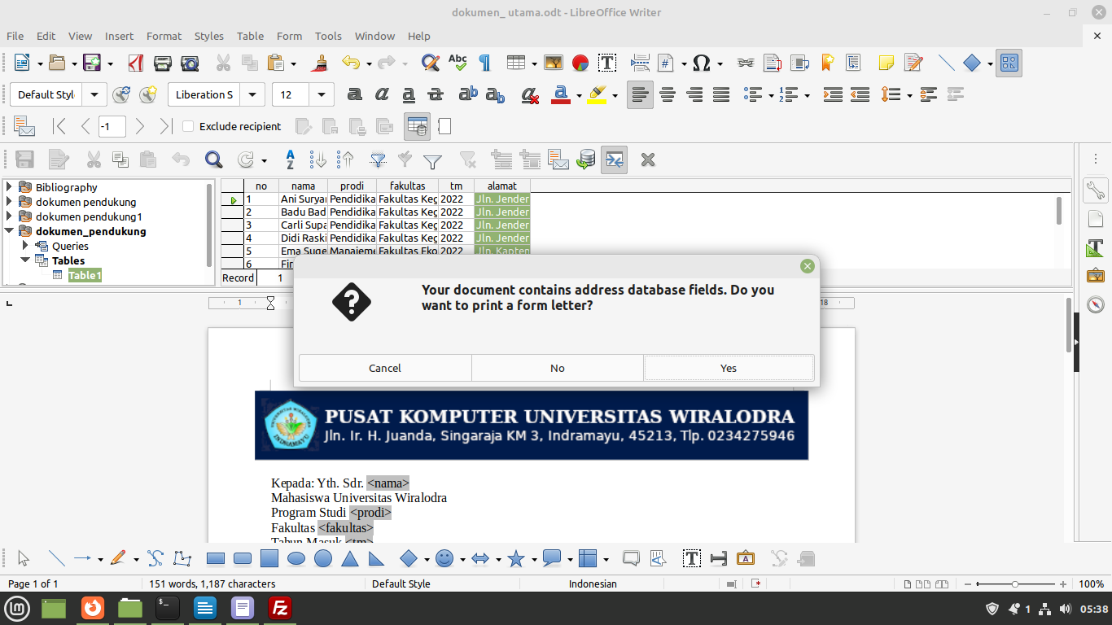This screenshot has width=1112, height=625.
Task: Click the zoom slider handle
Action: (1015, 584)
